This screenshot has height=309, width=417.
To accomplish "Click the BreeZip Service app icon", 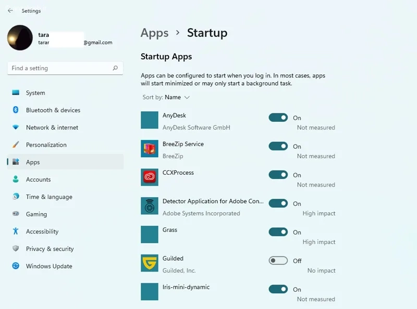I will 150,149.
